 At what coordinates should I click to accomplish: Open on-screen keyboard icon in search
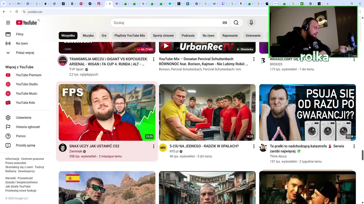pyautogui.click(x=225, y=23)
